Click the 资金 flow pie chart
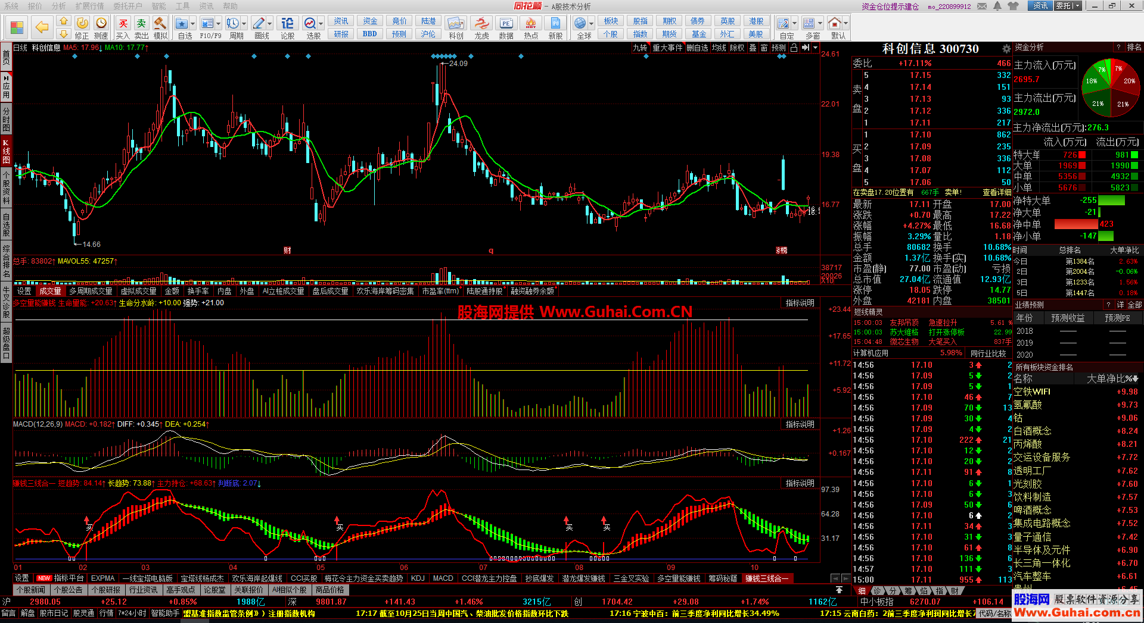The height and width of the screenshot is (623, 1144). click(x=1110, y=87)
